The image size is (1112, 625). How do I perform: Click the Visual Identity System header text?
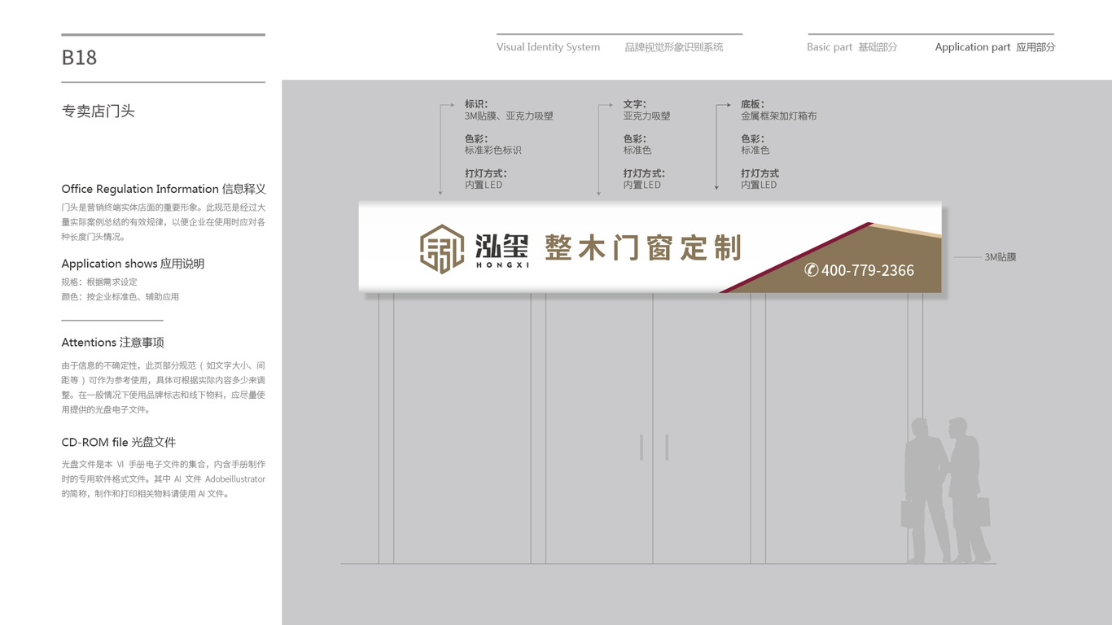point(548,47)
